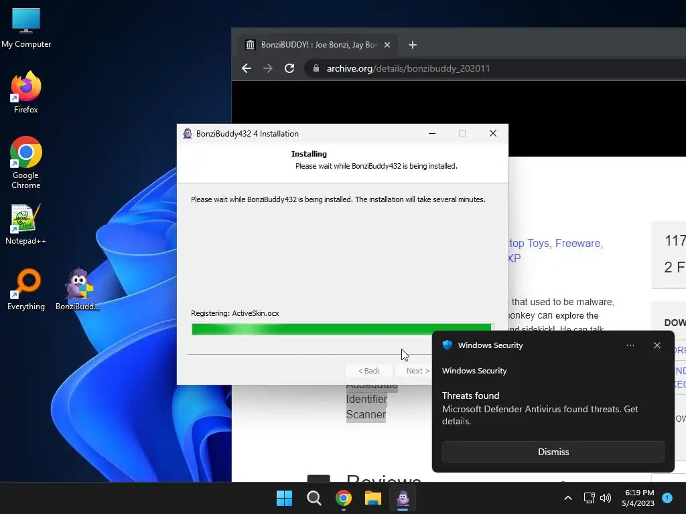686x514 pixels.
Task: Open the Windows Start menu
Action: [284, 498]
